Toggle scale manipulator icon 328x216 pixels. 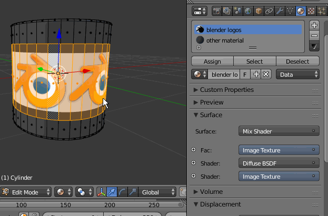coord(133,192)
